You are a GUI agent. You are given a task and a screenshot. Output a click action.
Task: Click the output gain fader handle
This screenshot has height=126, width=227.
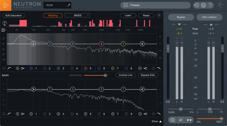tap(222, 48)
